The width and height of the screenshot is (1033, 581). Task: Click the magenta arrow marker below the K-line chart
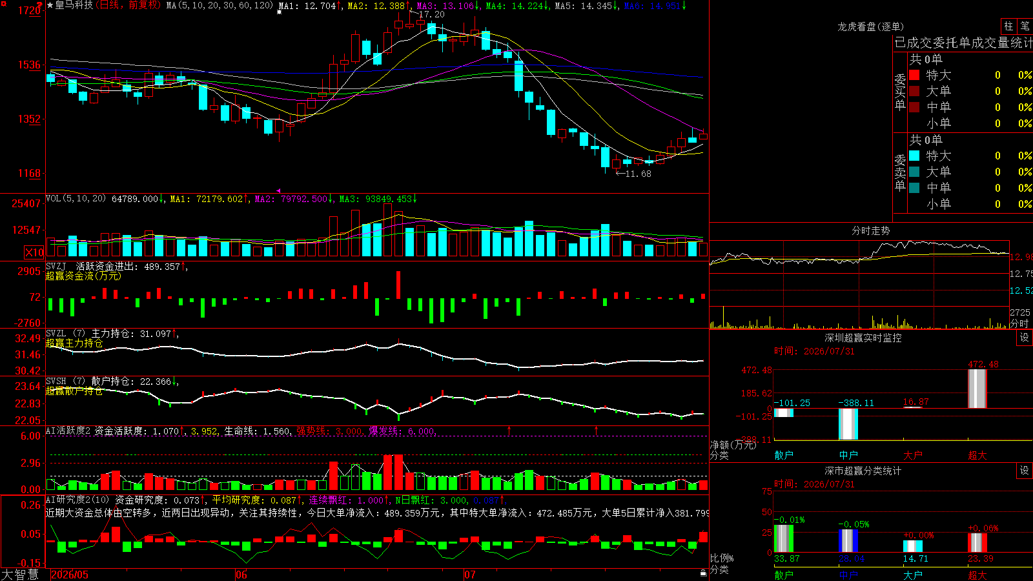pyautogui.click(x=278, y=190)
